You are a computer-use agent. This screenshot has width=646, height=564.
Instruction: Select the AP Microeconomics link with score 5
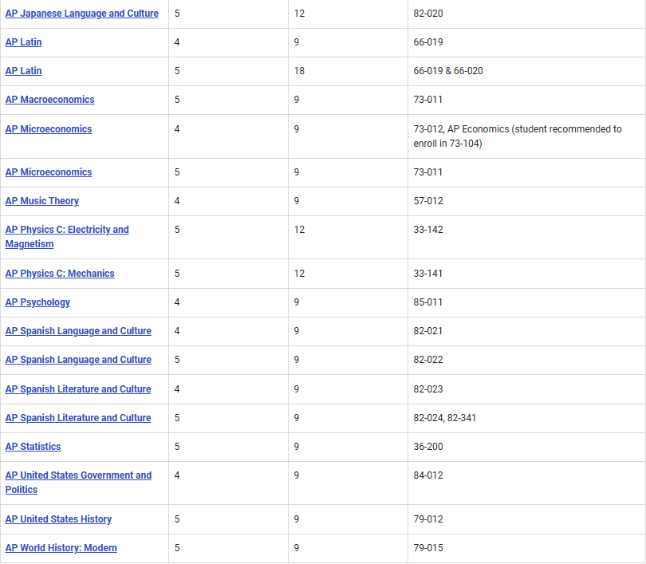pos(48,172)
